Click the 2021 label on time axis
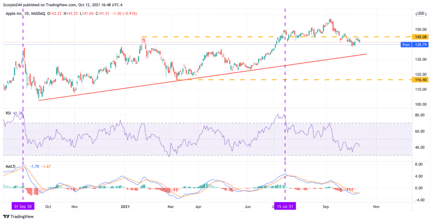433x222 pixels. pos(125,206)
